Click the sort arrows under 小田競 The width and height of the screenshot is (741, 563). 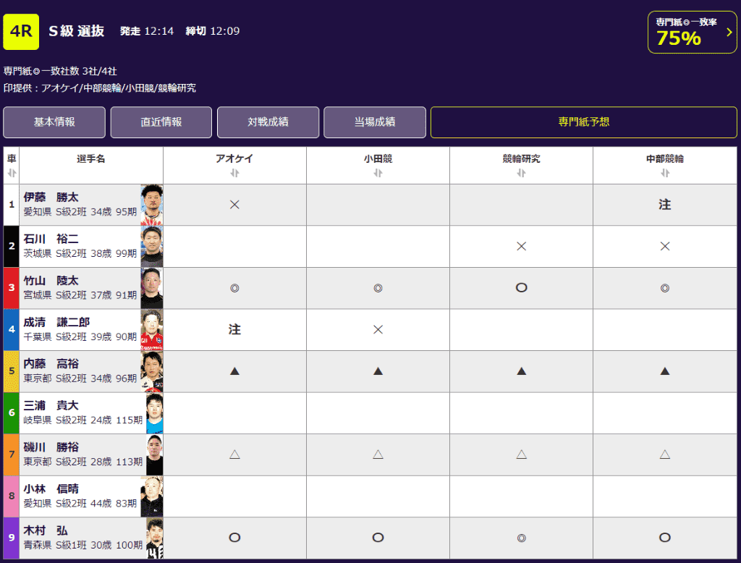pos(378,173)
